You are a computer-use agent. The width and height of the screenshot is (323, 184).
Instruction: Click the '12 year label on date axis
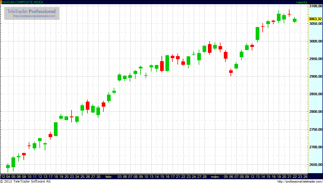point(3,177)
